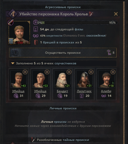Viewport: 128px width, 144px height.
Task: Click the key agent charge icon
Action: click(109, 52)
